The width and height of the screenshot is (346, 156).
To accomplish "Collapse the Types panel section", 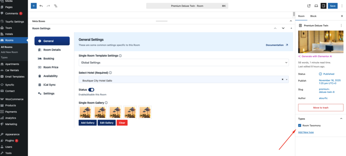I will [x=341, y=119].
